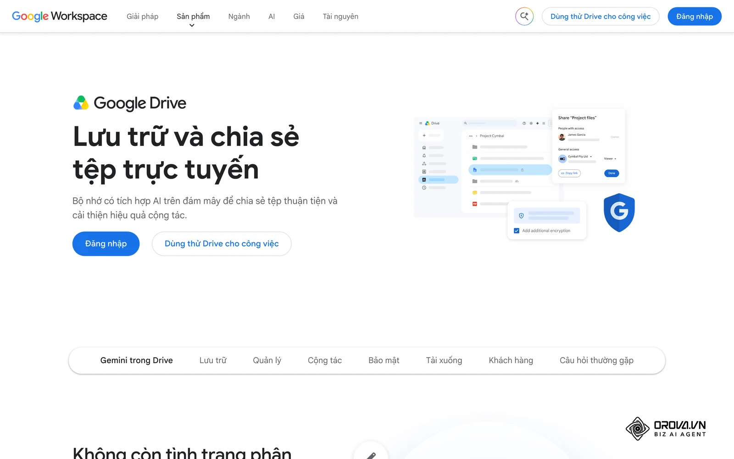Image resolution: width=734 pixels, height=459 pixels.
Task: Click the hero Đăng nhập button
Action: tap(106, 244)
